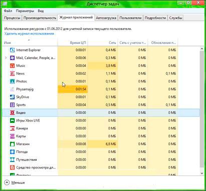Open the Вид menu
206x191 pixels.
(x=41, y=11)
